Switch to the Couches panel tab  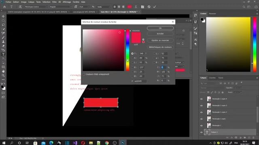tap(212, 78)
